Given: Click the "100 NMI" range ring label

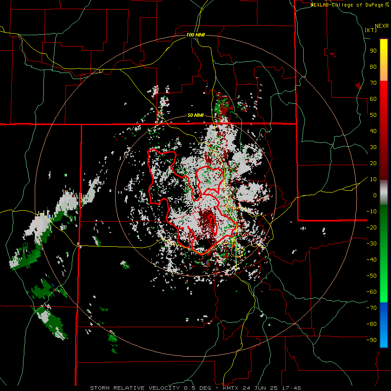Looking at the screenshot, I should click(195, 35).
